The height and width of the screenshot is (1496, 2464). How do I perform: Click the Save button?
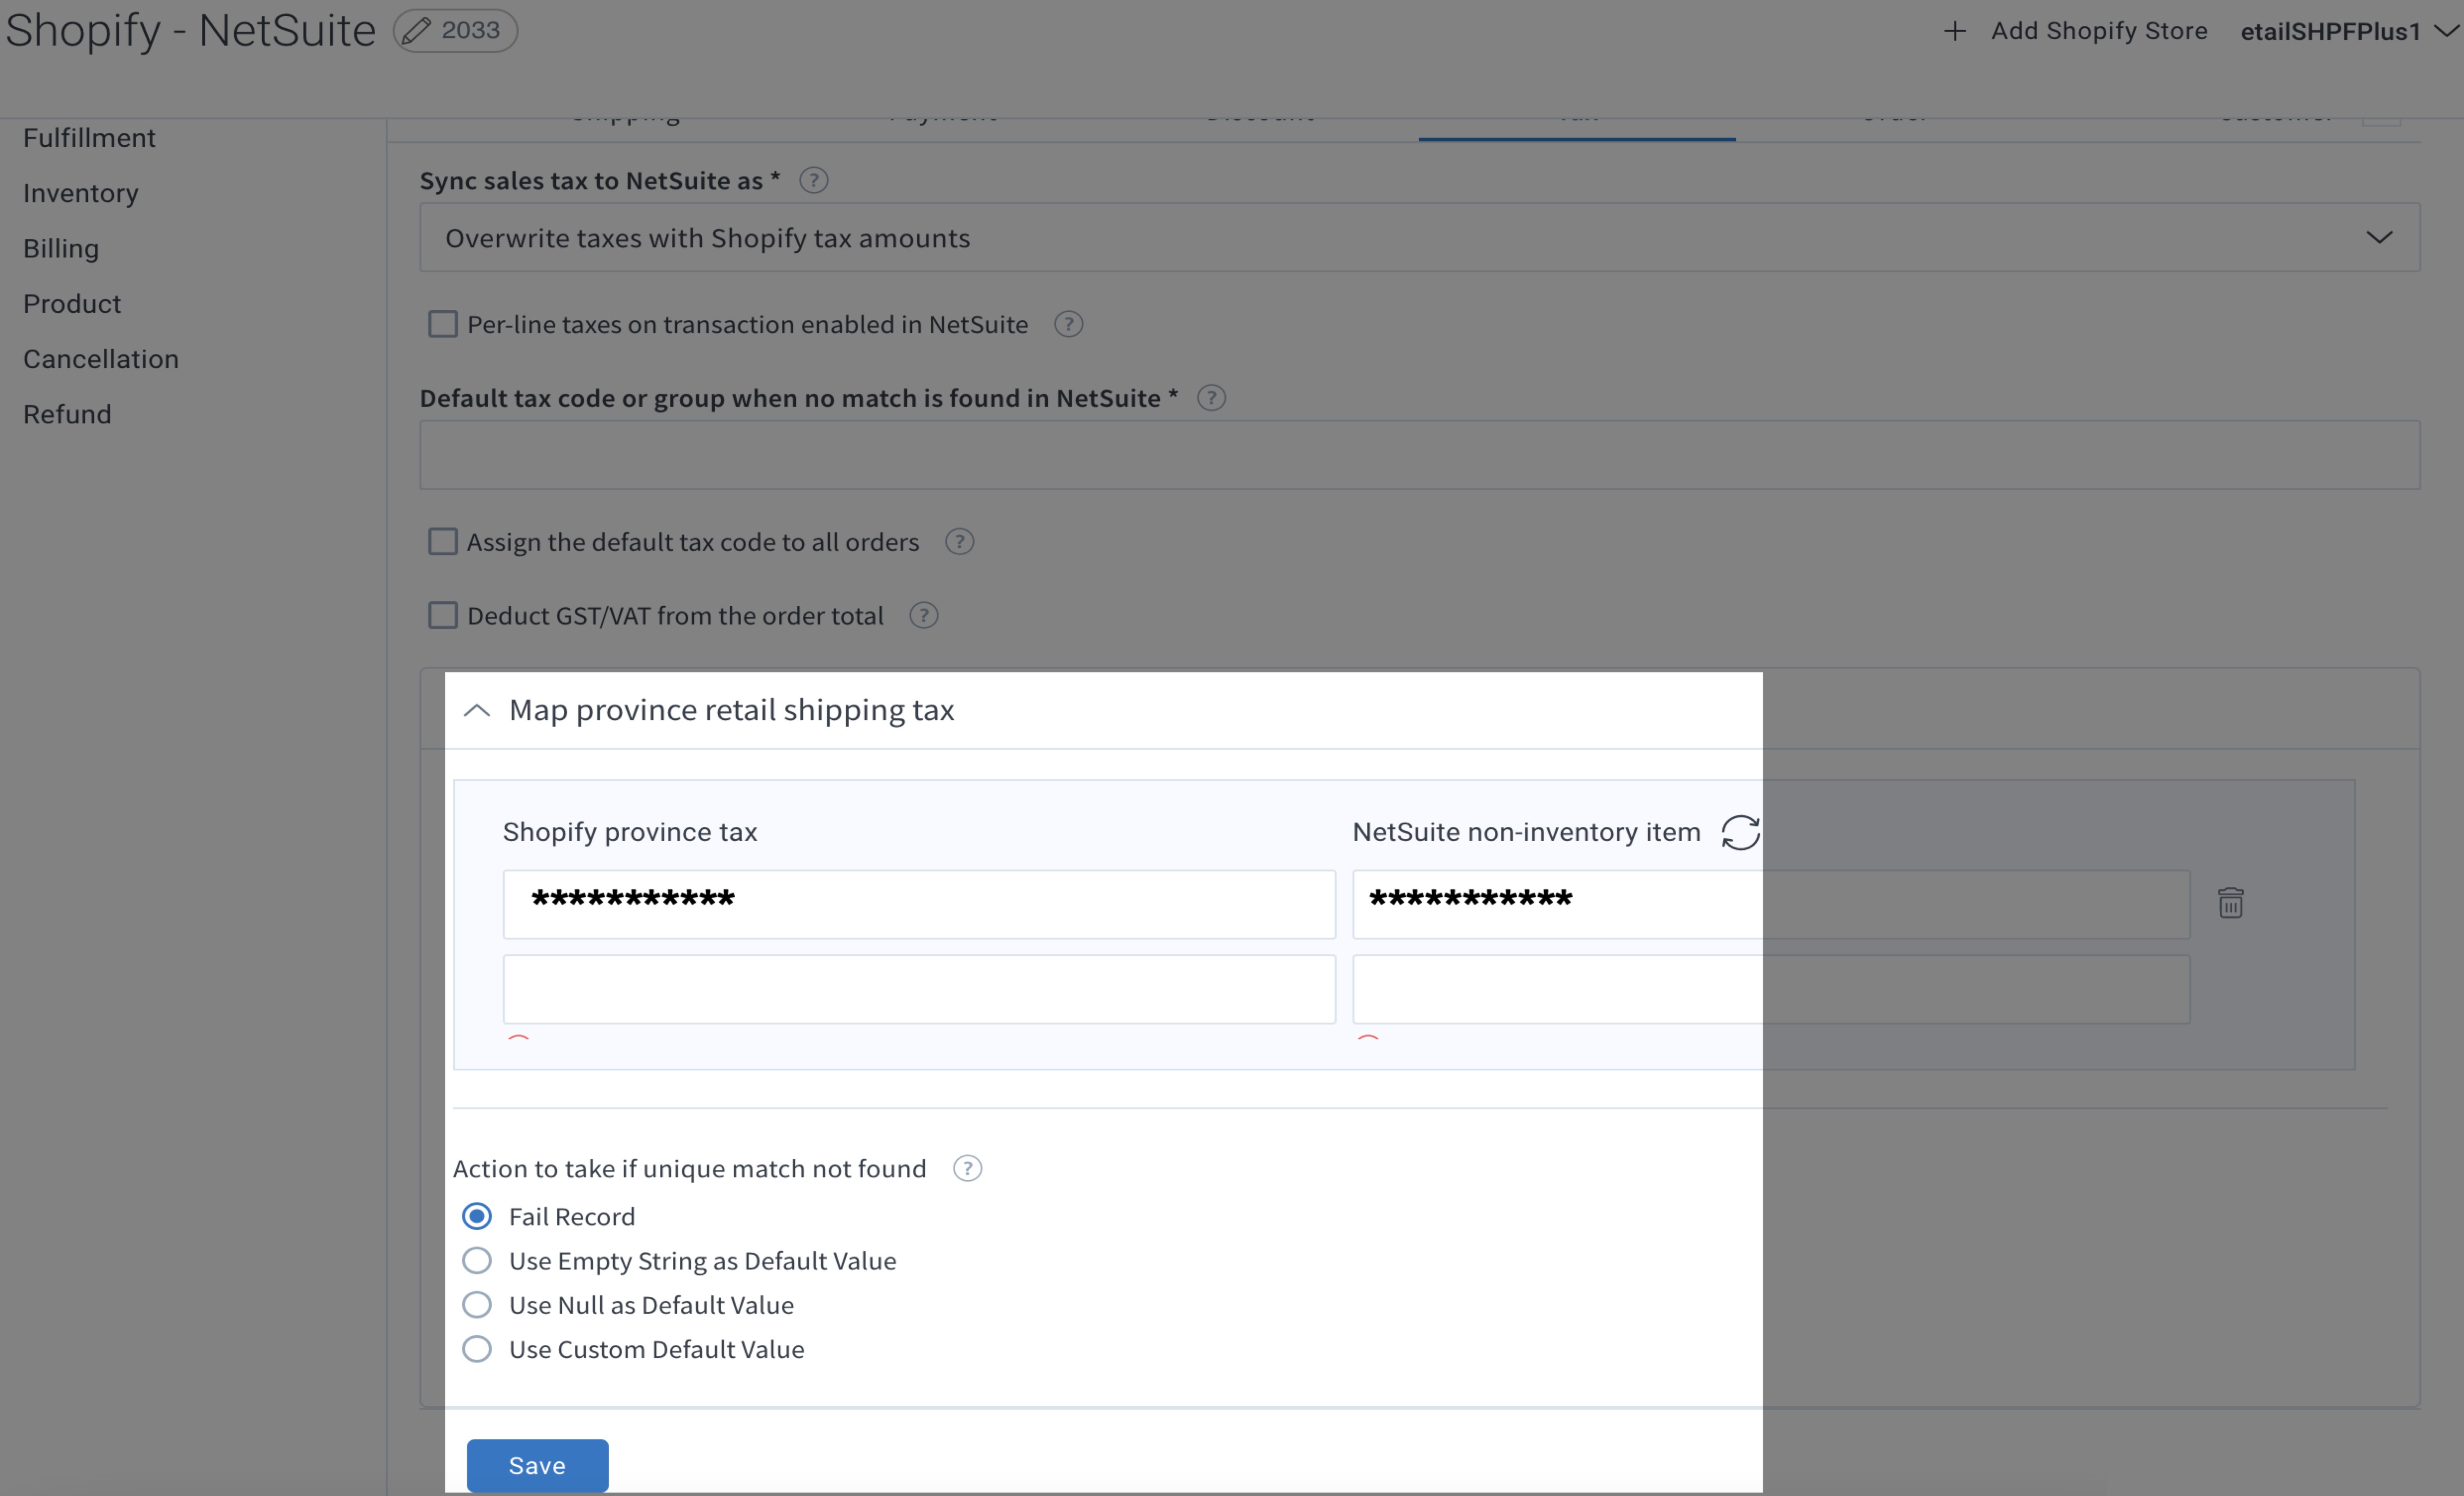pos(537,1465)
